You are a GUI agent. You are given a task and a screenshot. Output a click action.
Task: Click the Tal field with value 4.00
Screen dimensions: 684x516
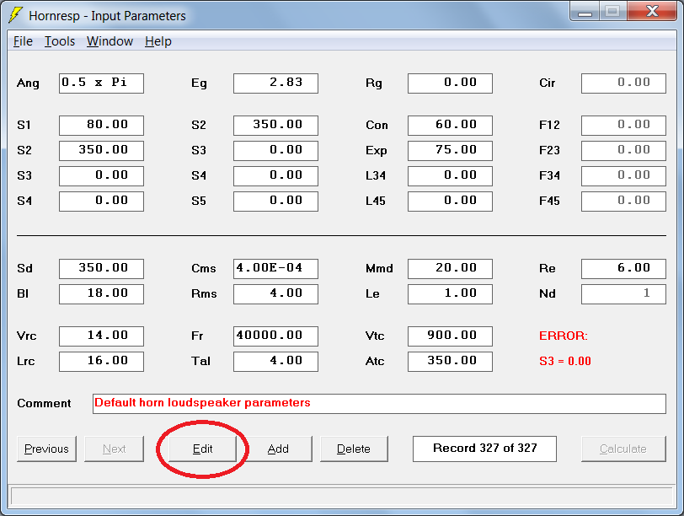(275, 362)
